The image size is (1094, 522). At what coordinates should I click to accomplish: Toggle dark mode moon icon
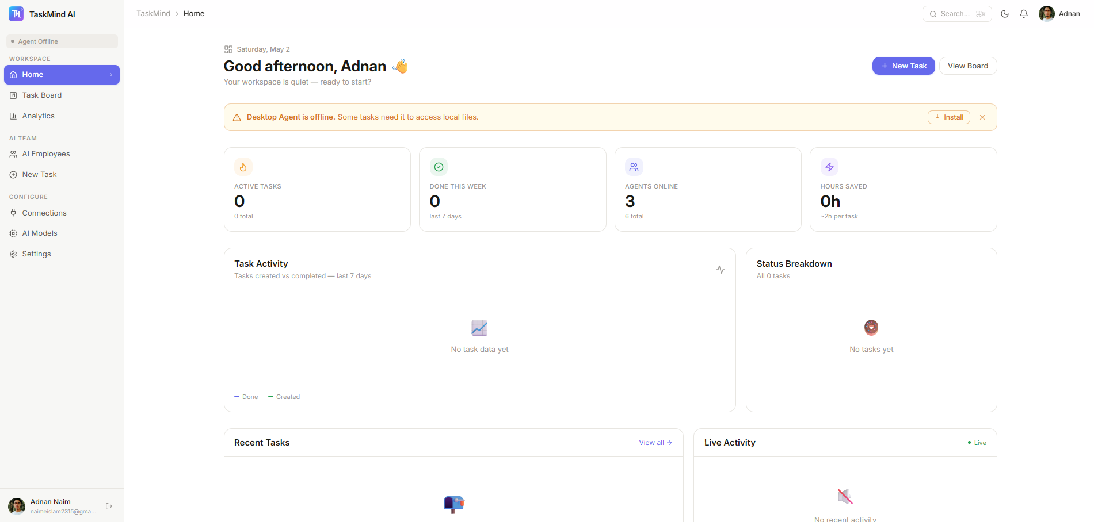pyautogui.click(x=1005, y=14)
